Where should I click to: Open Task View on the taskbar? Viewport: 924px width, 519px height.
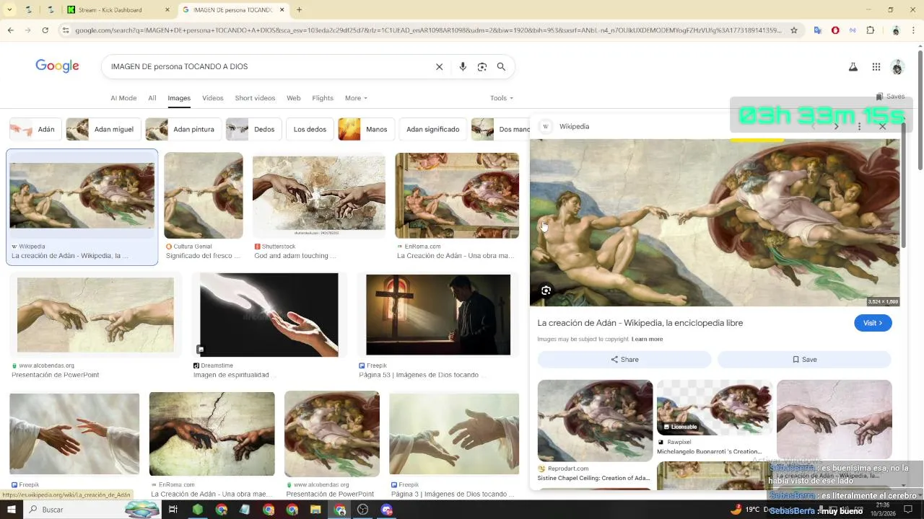pyautogui.click(x=173, y=510)
